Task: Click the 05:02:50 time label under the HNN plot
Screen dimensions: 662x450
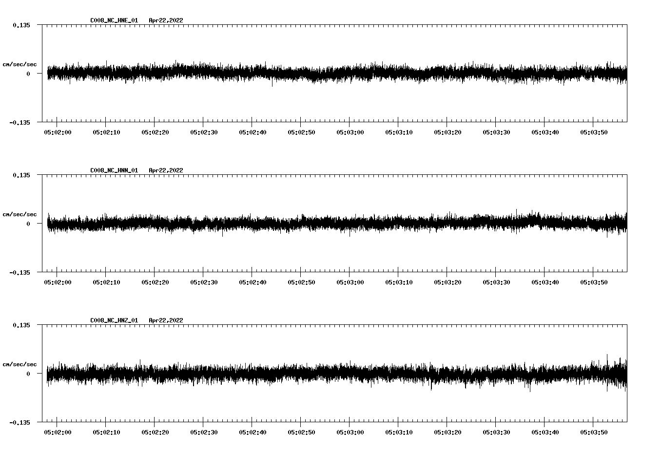Action: point(301,282)
